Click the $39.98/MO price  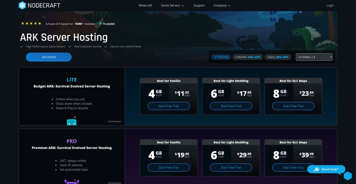click(x=307, y=155)
